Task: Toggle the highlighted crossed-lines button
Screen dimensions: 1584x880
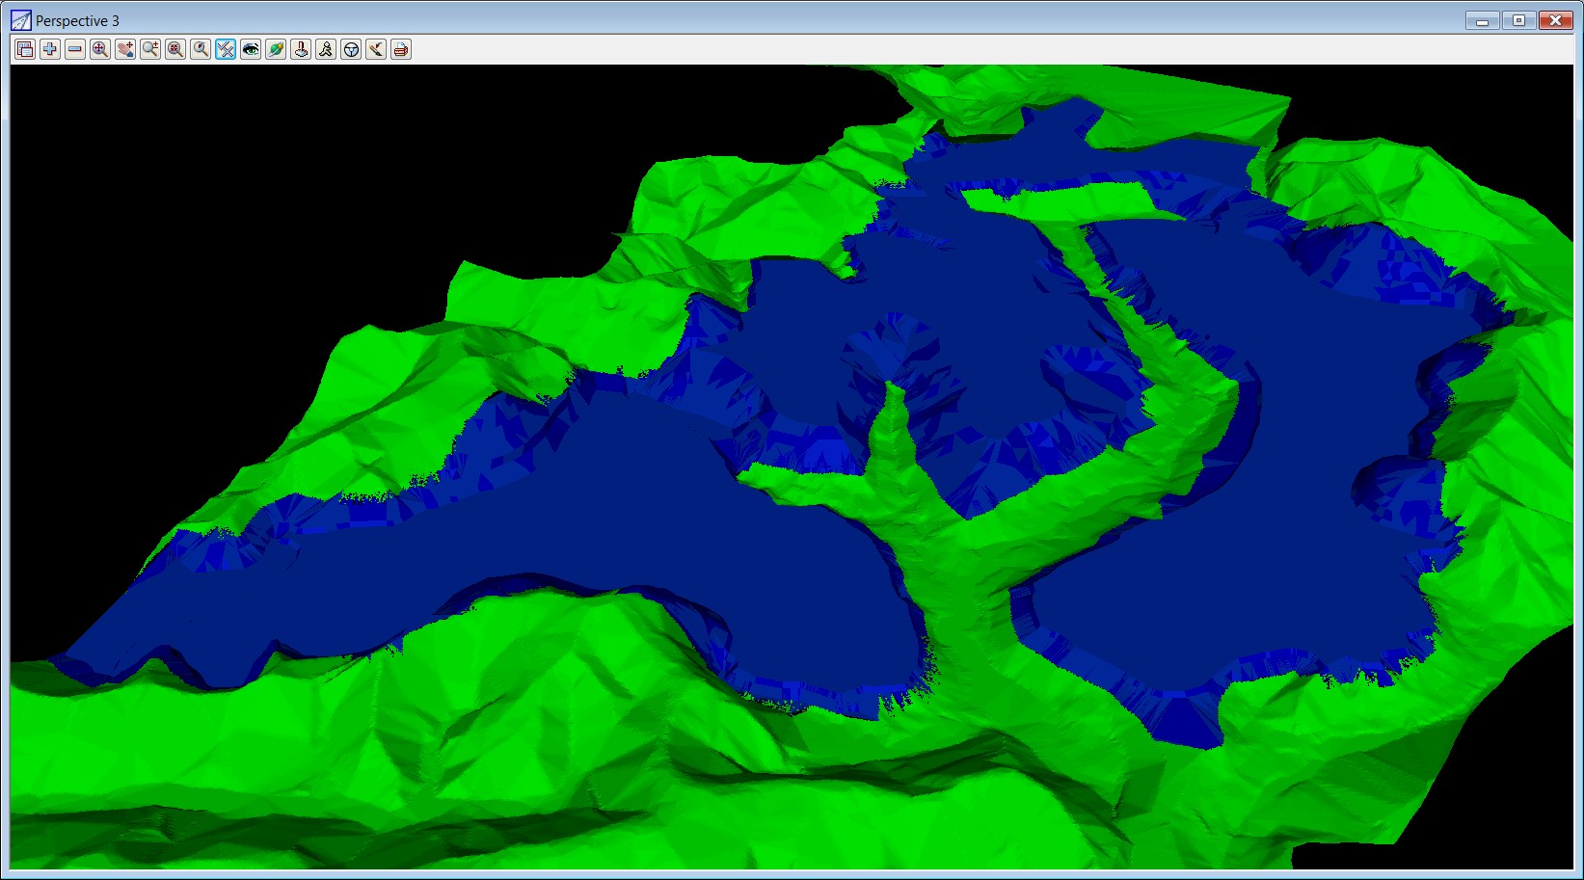Action: tap(226, 49)
